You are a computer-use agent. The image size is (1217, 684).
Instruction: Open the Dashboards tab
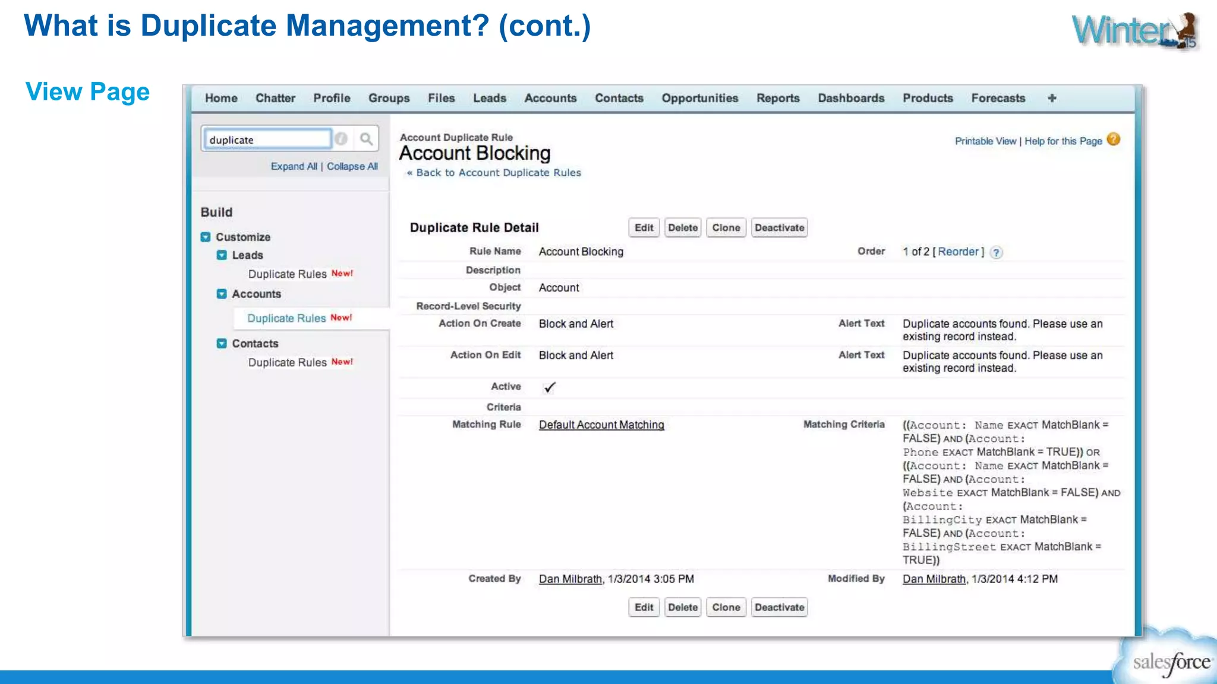(851, 98)
